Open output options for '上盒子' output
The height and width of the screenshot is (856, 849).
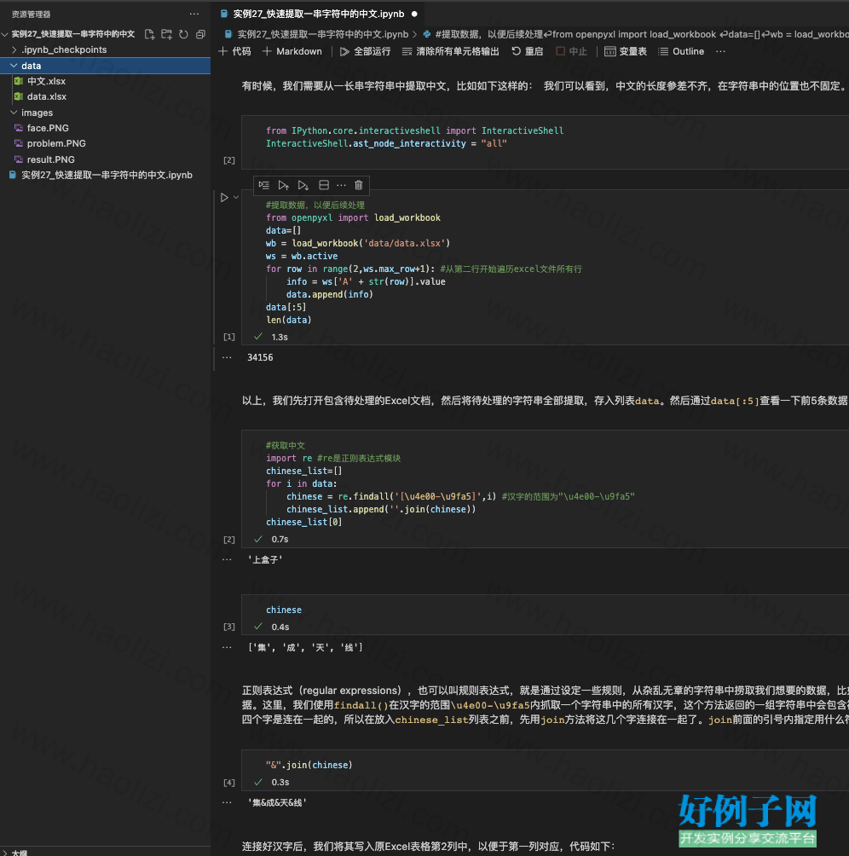(x=227, y=559)
